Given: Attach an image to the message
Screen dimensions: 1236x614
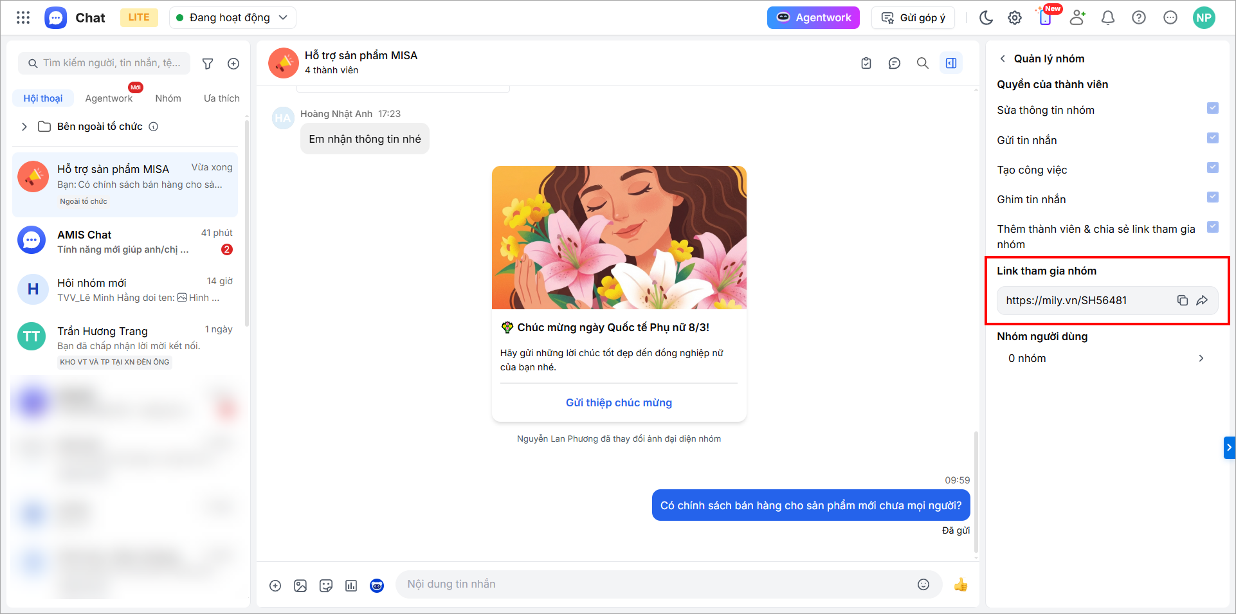Looking at the screenshot, I should click(300, 586).
